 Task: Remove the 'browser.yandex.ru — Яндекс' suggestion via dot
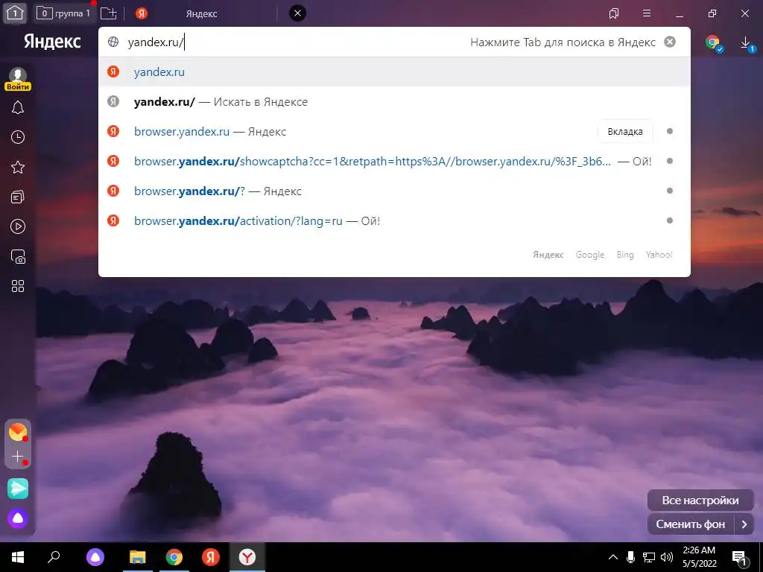coord(670,131)
